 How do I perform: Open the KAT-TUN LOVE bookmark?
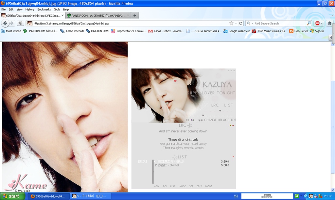(x=97, y=31)
